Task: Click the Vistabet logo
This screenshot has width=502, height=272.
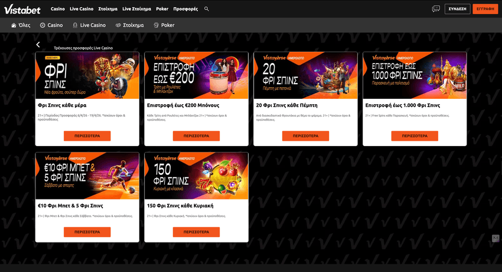Action: pyautogui.click(x=22, y=9)
